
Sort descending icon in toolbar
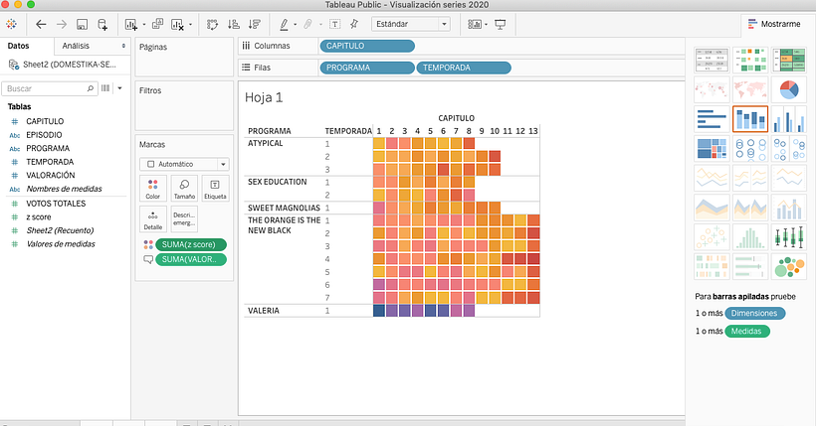254,24
